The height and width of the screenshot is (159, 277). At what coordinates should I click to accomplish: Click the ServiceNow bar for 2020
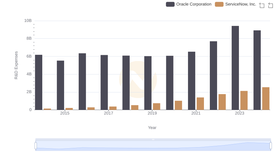pyautogui.click(x=178, y=105)
